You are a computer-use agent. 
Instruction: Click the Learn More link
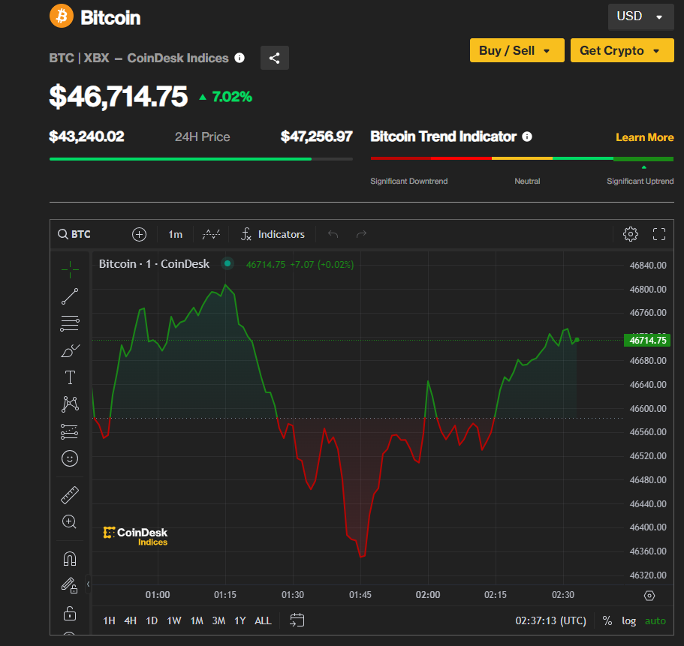pyautogui.click(x=644, y=137)
